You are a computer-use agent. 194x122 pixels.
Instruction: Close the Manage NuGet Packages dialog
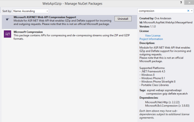189,3
